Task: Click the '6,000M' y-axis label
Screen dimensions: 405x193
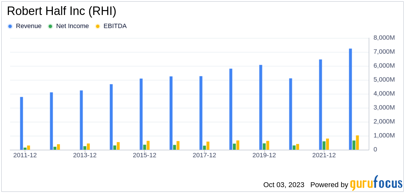Action: [x=384, y=66]
